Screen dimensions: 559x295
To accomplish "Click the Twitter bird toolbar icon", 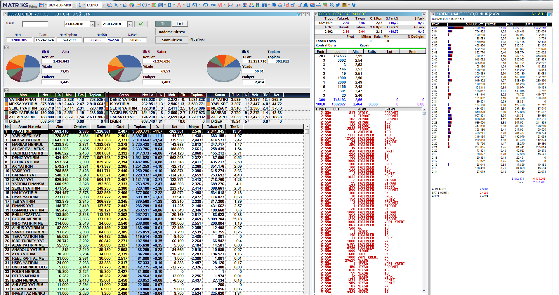I will tap(338, 5).
